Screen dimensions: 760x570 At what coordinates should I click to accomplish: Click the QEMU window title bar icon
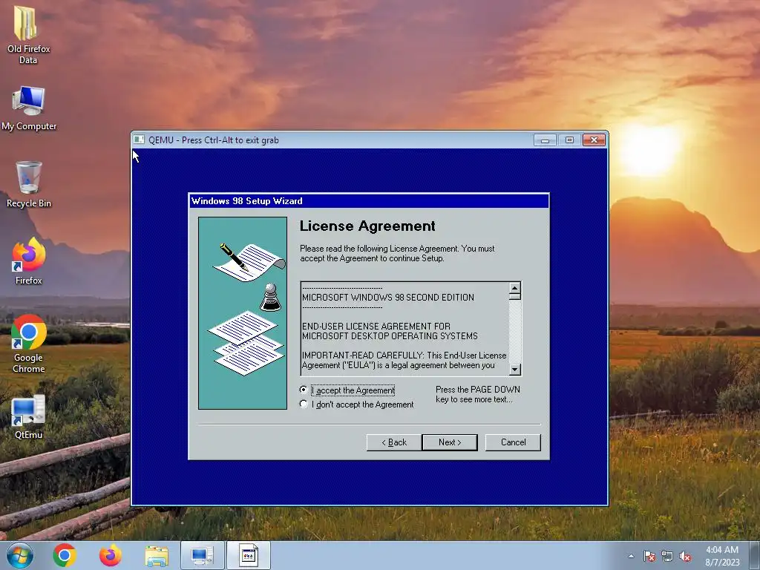tap(139, 140)
